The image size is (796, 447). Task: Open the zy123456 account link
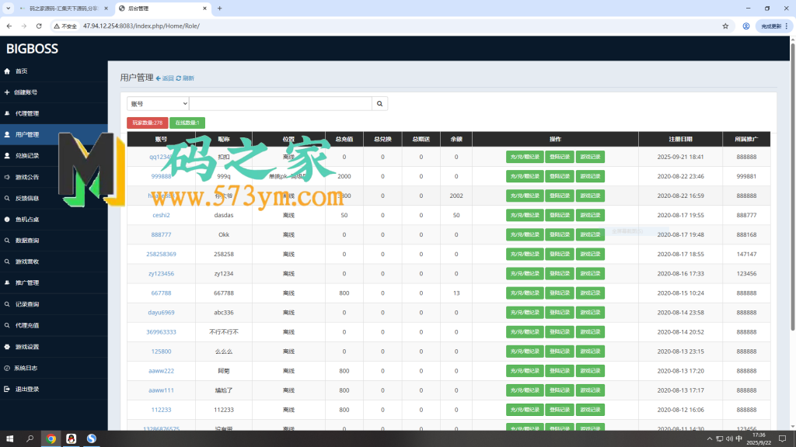pos(161,274)
